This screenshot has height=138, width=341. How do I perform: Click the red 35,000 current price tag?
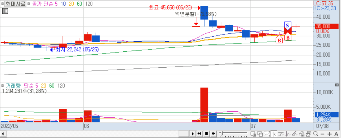(x=326, y=26)
